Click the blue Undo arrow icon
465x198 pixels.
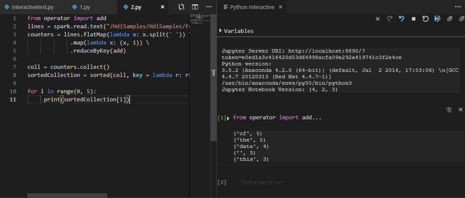tap(401, 19)
